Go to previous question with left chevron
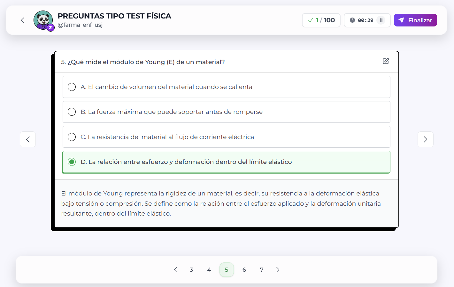Screen dimensions: 454x287 click(28, 139)
